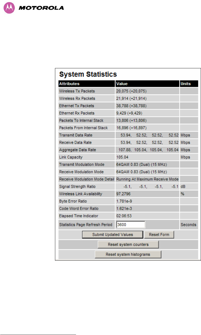Click the Wireless Link Availability label

(x=81, y=194)
